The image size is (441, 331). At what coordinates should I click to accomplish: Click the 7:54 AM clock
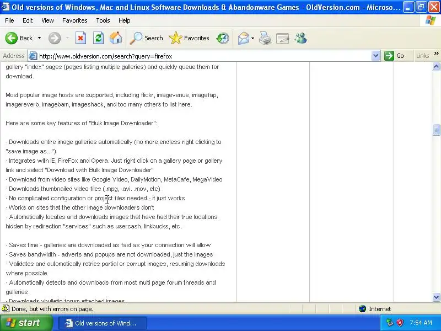pyautogui.click(x=421, y=323)
